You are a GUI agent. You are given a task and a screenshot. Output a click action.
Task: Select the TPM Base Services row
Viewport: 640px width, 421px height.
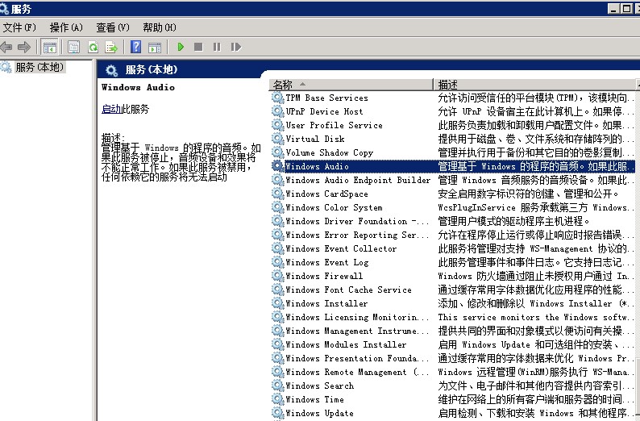[452, 98]
